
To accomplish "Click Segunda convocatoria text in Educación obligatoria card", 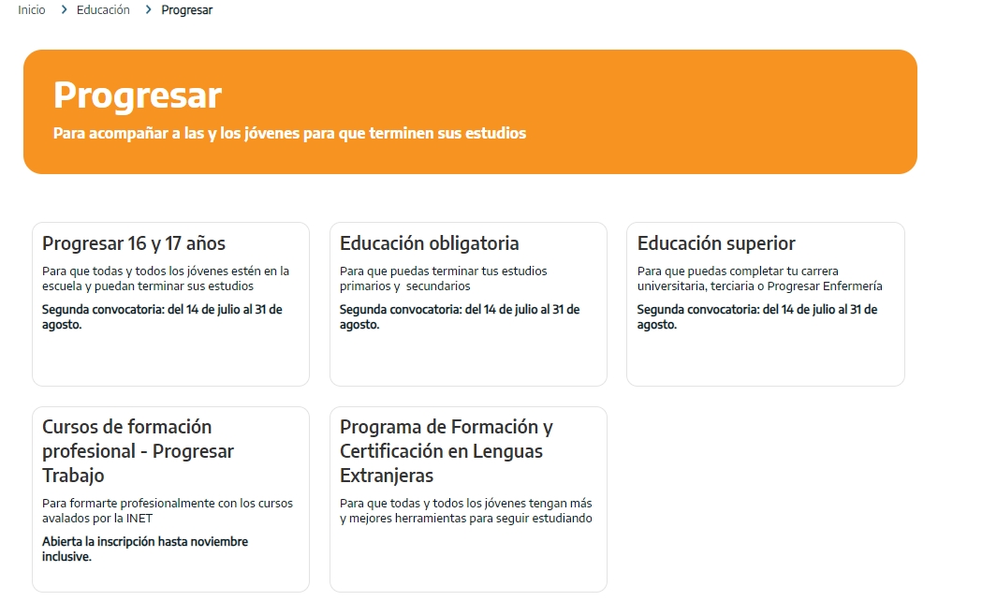I will (x=459, y=316).
